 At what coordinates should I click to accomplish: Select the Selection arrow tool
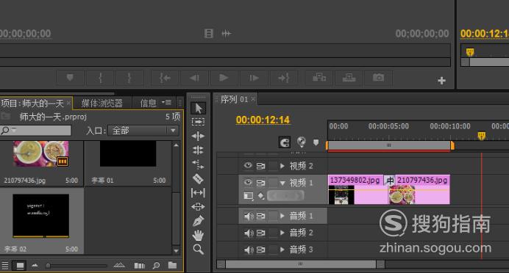click(198, 108)
